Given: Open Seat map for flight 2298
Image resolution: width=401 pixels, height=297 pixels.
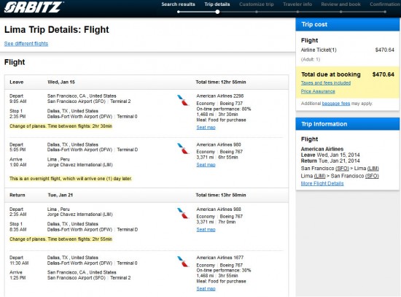Looking at the screenshot, I should pyautogui.click(x=206, y=127).
